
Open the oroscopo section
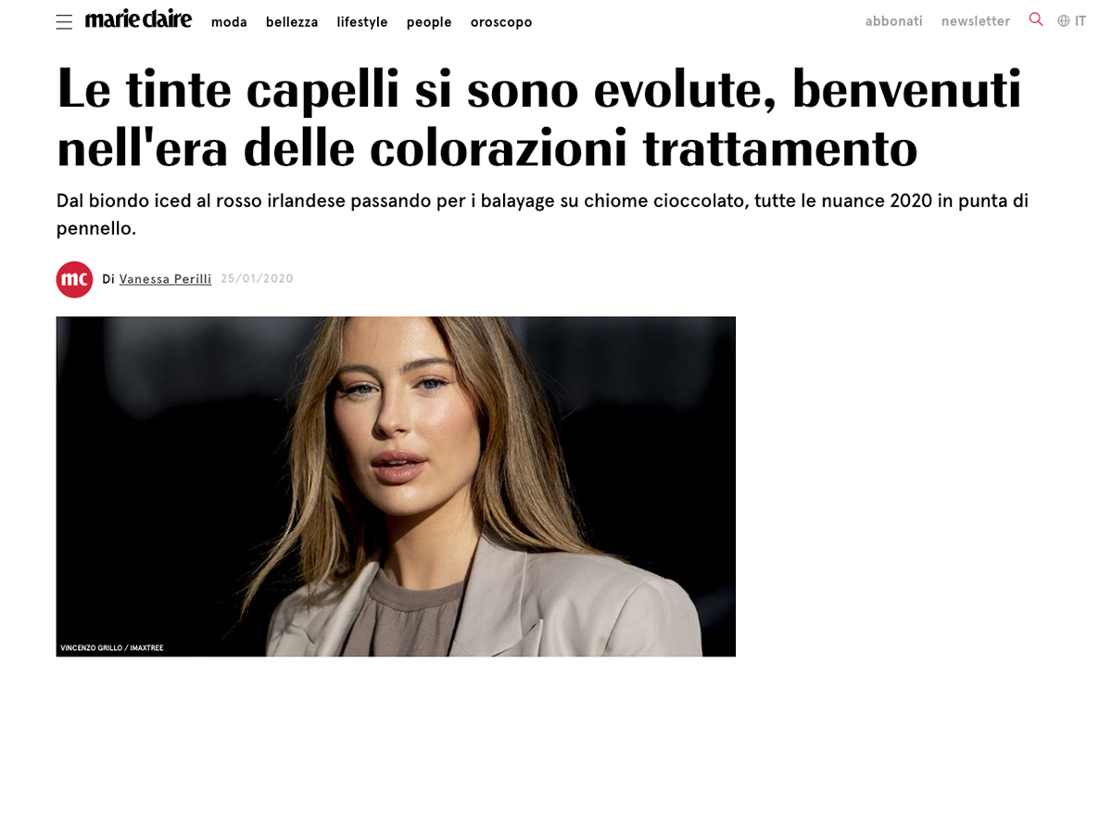[x=501, y=22]
